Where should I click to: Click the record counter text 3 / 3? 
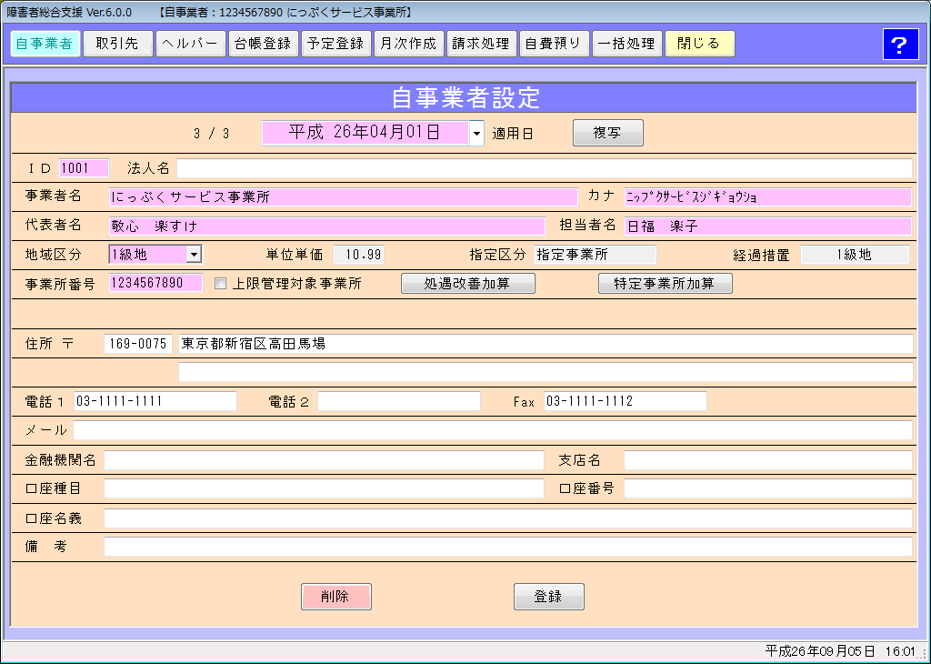[x=211, y=134]
